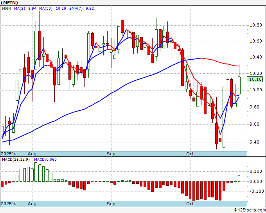Click the 10.20 price axis label
Viewport: 266px width, 213px height.
pos(256,73)
